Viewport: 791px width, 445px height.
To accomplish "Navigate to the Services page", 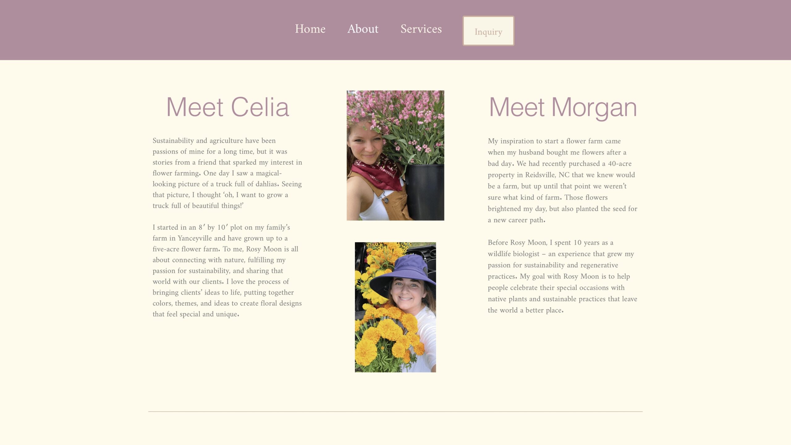I will pos(421,29).
